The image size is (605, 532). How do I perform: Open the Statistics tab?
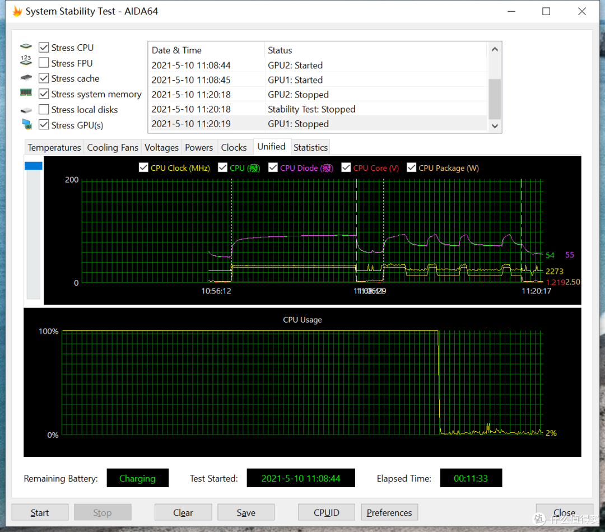click(310, 147)
